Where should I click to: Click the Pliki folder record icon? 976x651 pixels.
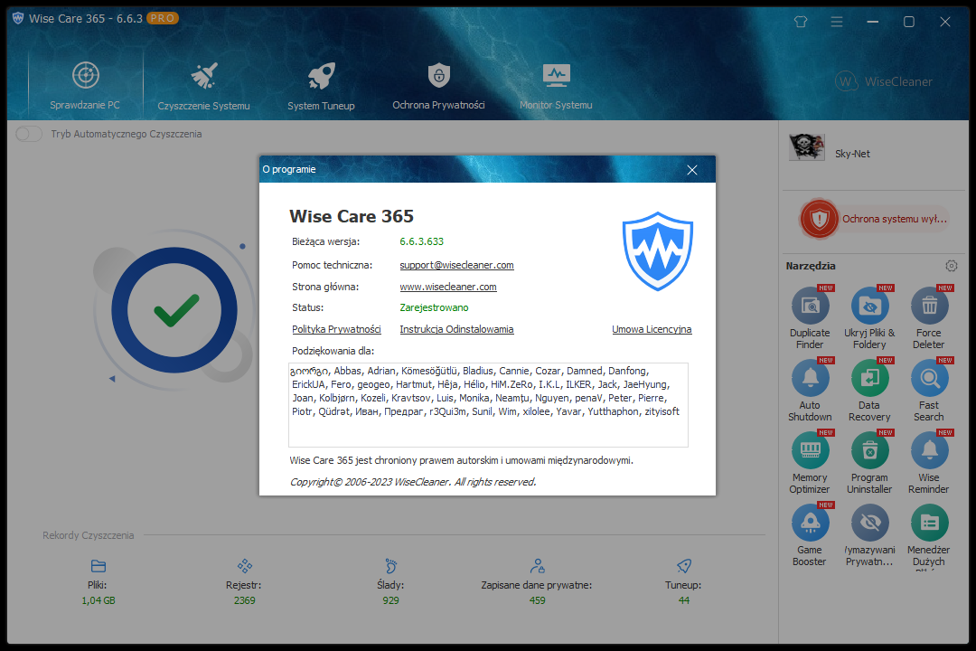(99, 566)
